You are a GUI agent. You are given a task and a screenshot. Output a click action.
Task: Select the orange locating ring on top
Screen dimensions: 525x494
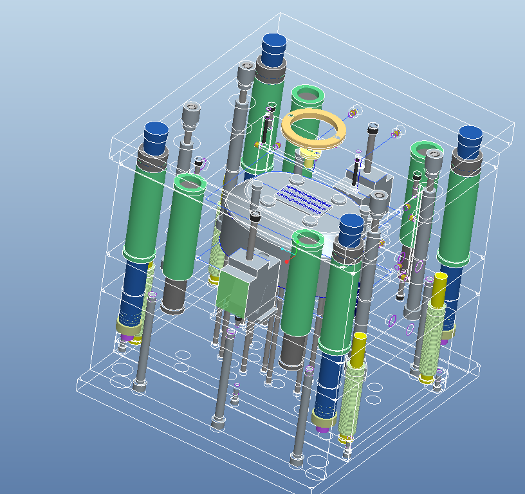(313, 129)
